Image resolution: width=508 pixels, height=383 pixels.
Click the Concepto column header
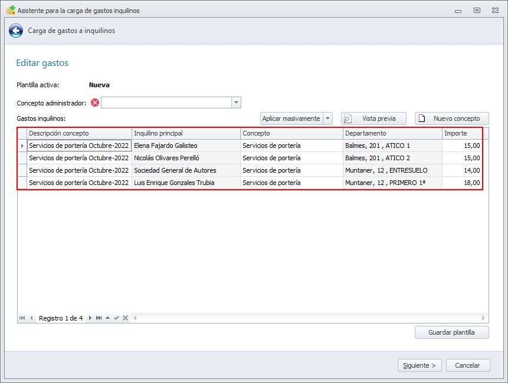pos(291,133)
